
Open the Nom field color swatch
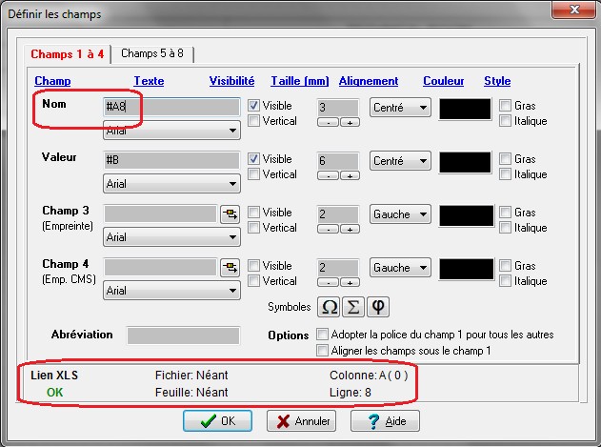[x=471, y=109]
